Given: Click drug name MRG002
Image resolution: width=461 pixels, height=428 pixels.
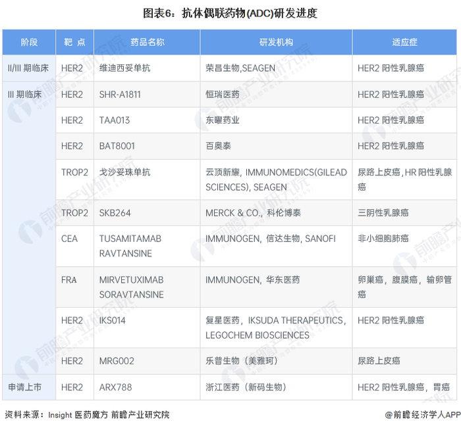Looking at the screenshot, I should coord(117,361).
